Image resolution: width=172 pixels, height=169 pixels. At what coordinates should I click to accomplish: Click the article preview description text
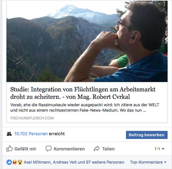coord(85,108)
